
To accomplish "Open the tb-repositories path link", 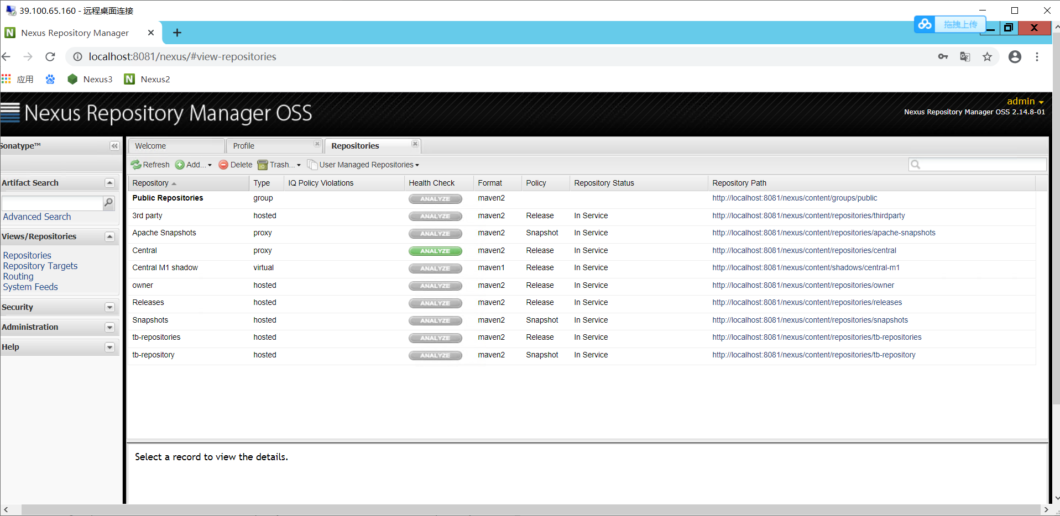I will [817, 337].
